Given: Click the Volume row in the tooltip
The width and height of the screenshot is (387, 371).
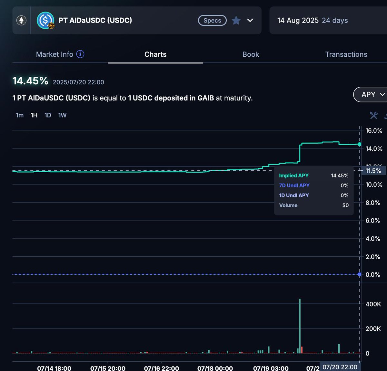Looking at the screenshot, I should [314, 205].
